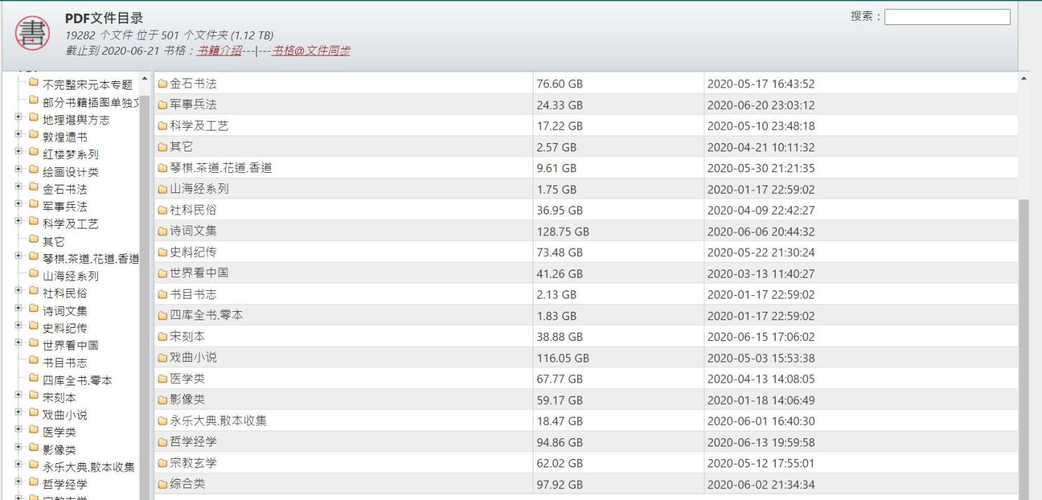Open the 军事兵法 folder in file list

click(x=193, y=105)
